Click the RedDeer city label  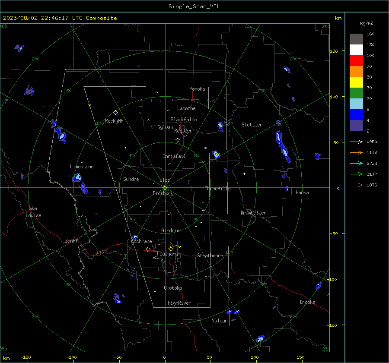pos(183,131)
